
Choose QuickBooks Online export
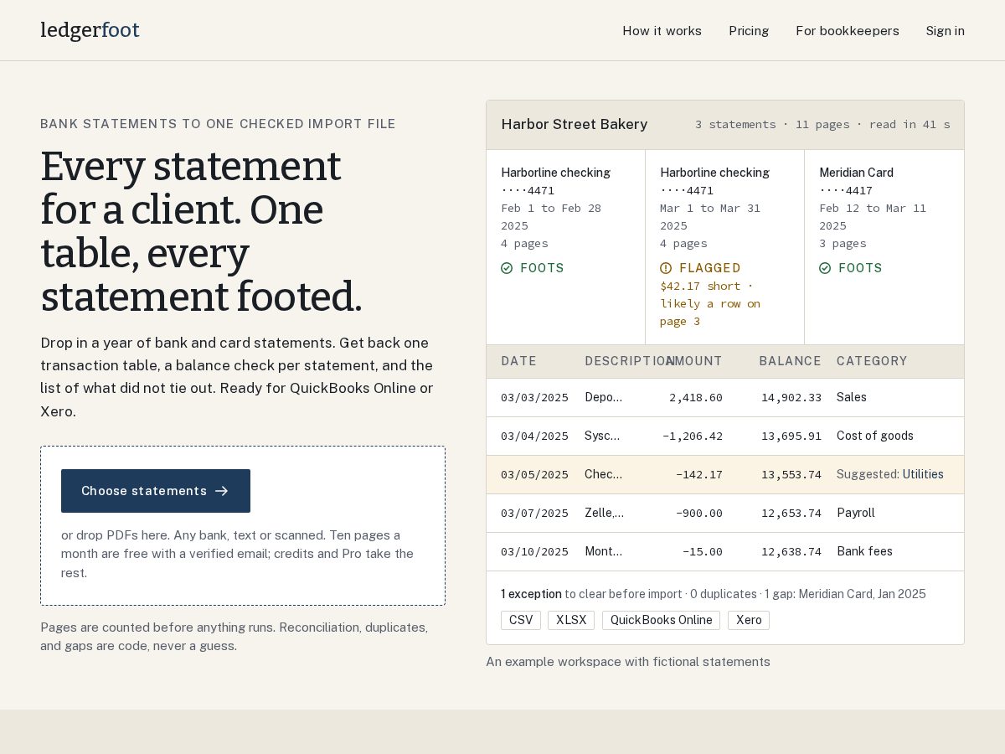661,620
